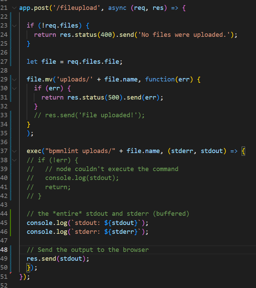Click 'let file = req.files.file;' statement
The image size is (256, 288).
click(x=75, y=62)
